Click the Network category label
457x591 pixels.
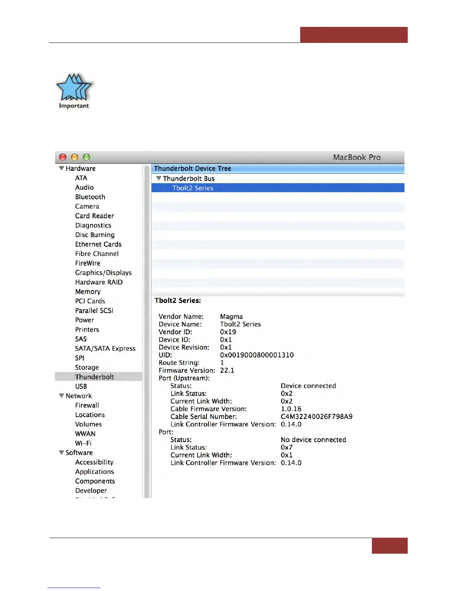pos(79,395)
